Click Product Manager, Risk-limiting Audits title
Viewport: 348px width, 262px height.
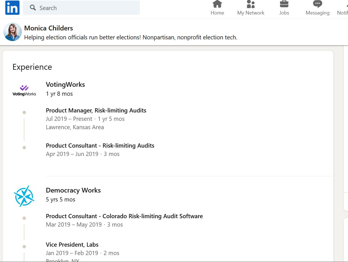tap(96, 110)
